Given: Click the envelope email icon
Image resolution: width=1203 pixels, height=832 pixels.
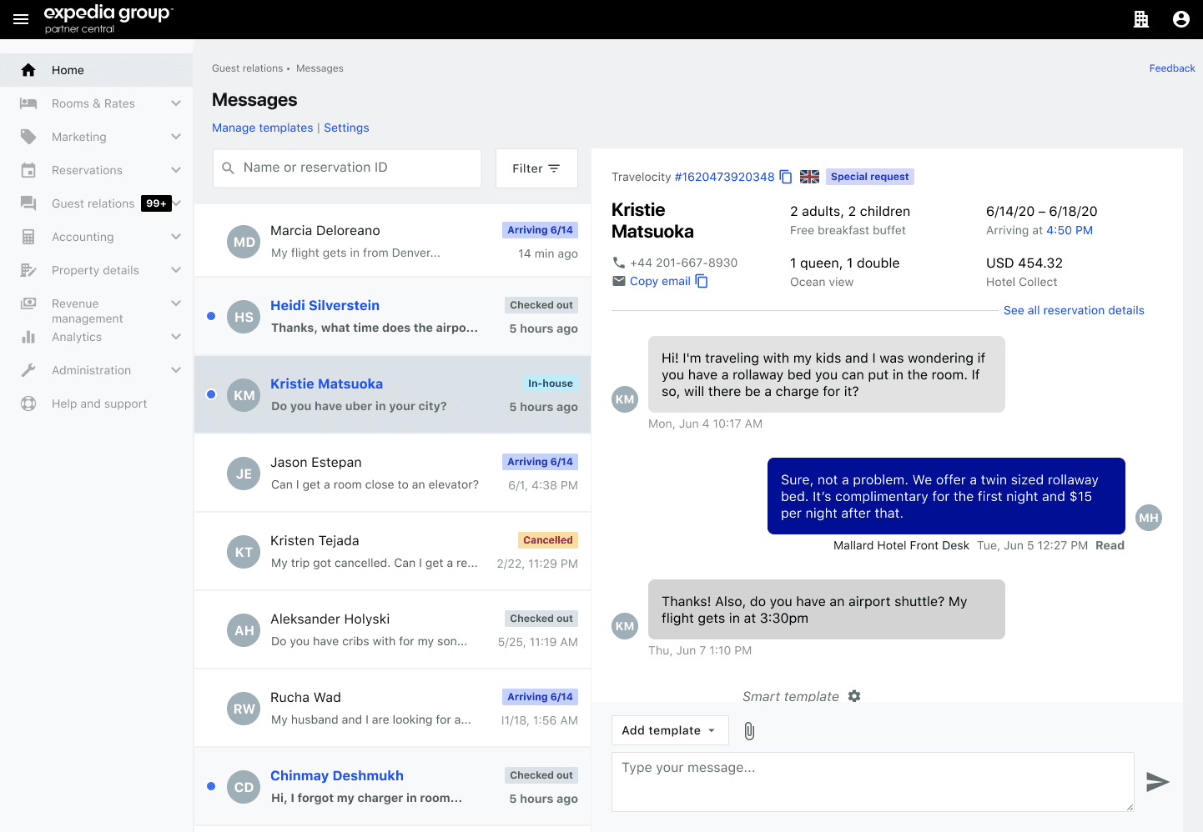Looking at the screenshot, I should coord(619,281).
